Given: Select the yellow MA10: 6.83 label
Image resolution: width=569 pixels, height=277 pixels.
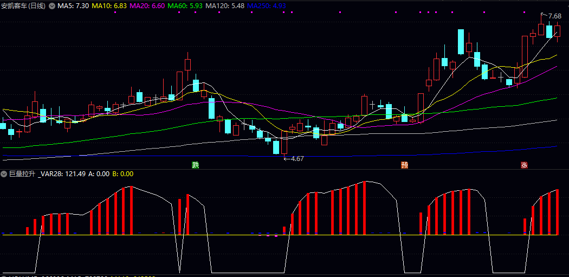Looking at the screenshot, I should [x=109, y=6].
